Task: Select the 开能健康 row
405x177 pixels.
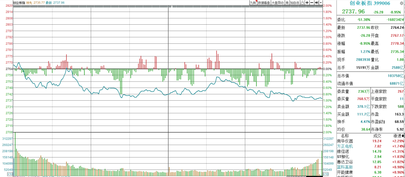Action: 370,173
